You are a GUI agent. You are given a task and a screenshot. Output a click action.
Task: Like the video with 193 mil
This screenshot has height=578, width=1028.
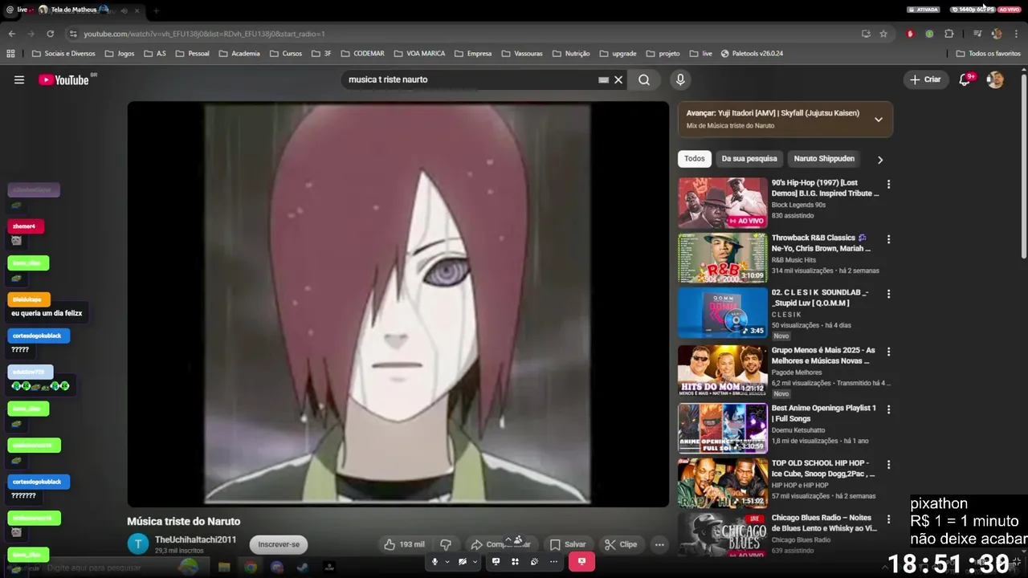click(x=404, y=544)
